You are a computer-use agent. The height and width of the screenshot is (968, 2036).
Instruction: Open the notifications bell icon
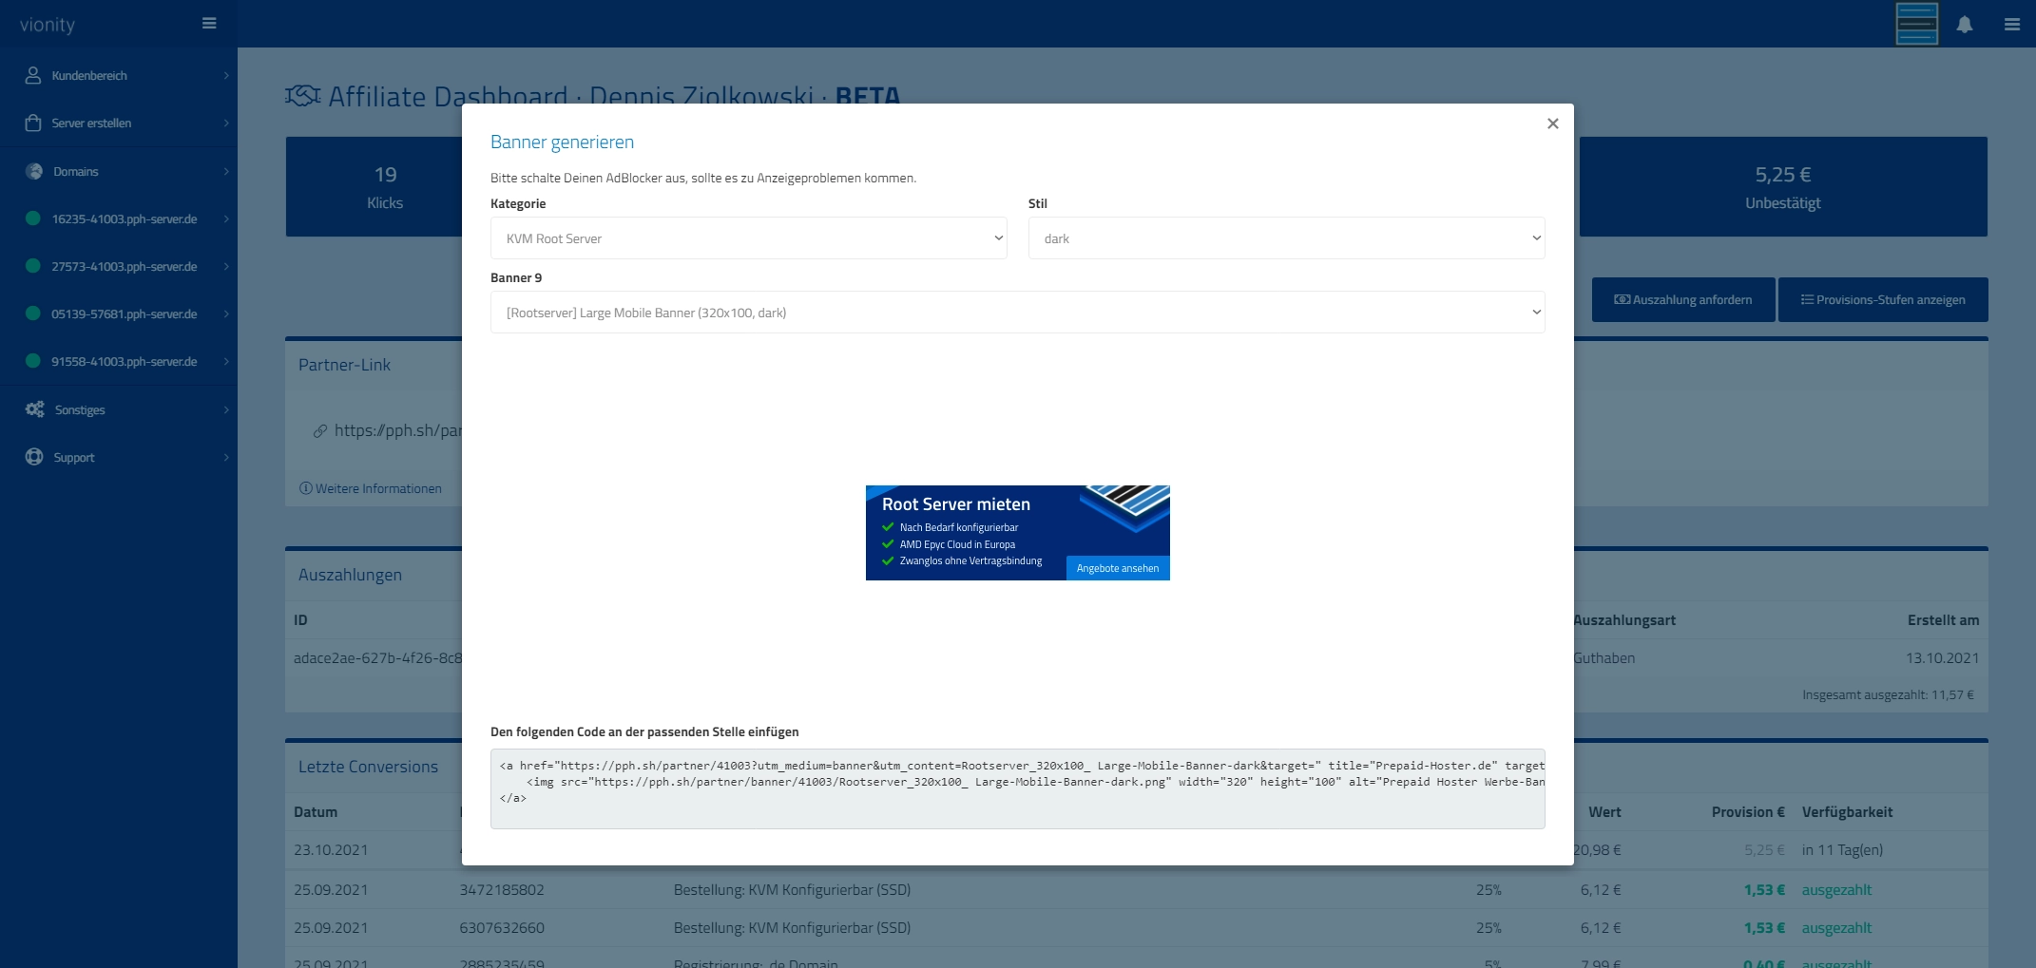[x=1964, y=25]
